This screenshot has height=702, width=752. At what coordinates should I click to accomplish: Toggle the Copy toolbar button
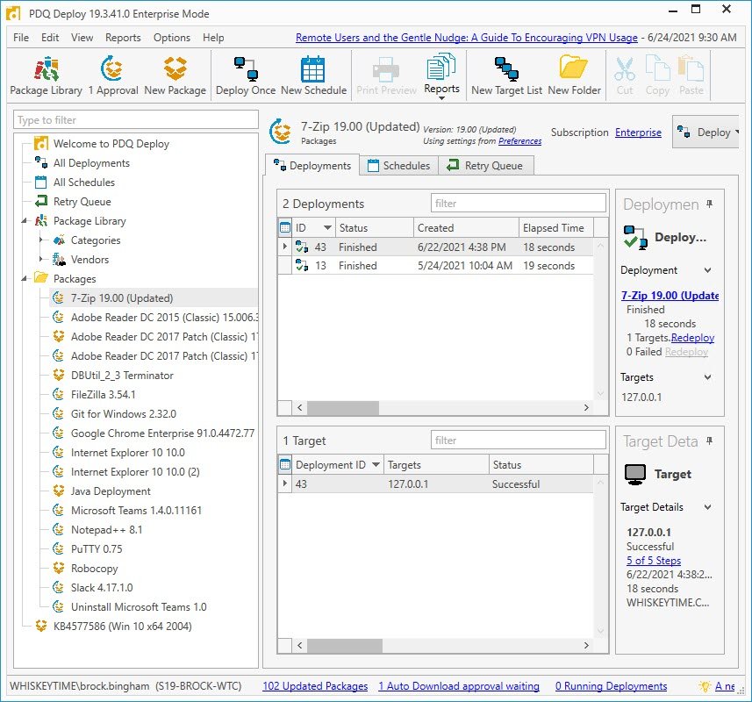coord(658,75)
